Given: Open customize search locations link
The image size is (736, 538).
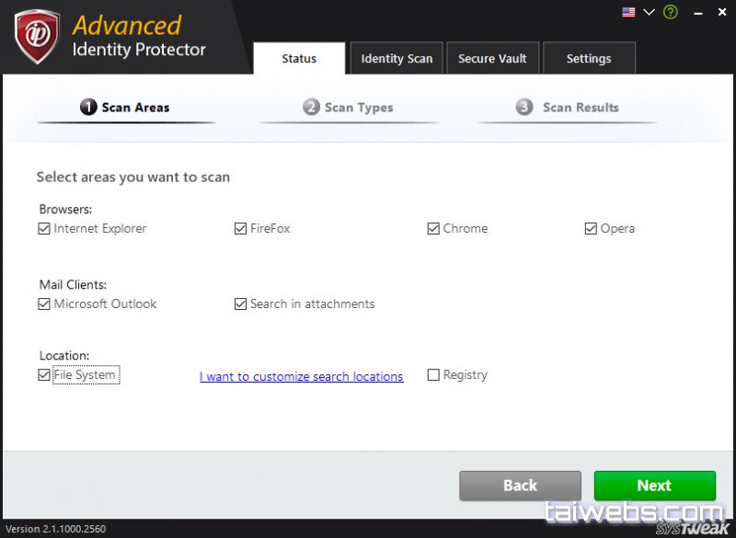Looking at the screenshot, I should [301, 376].
